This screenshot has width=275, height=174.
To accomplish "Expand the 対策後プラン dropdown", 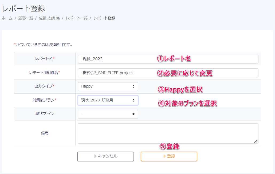I will pos(108,100).
